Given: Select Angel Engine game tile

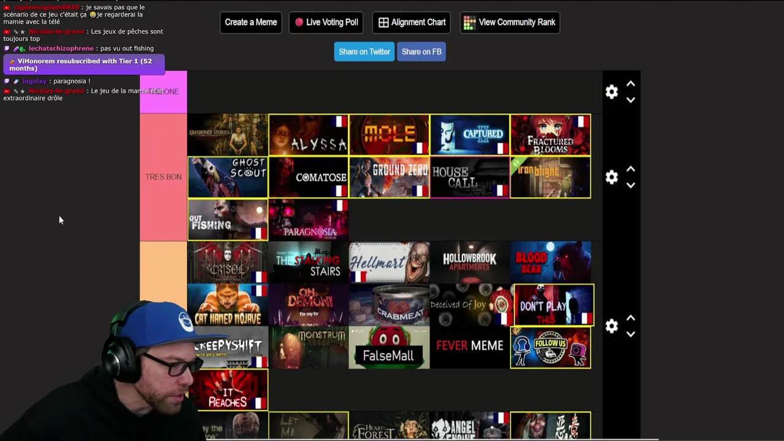Looking at the screenshot, I should [470, 426].
